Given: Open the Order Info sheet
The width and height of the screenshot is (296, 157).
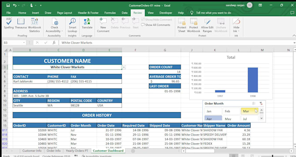Looking at the screenshot, I should tap(54, 151).
